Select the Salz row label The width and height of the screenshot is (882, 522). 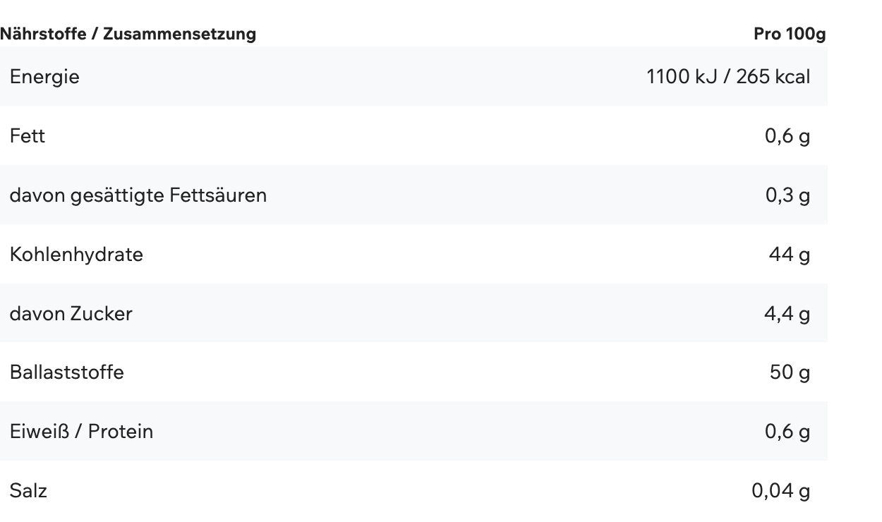[28, 490]
